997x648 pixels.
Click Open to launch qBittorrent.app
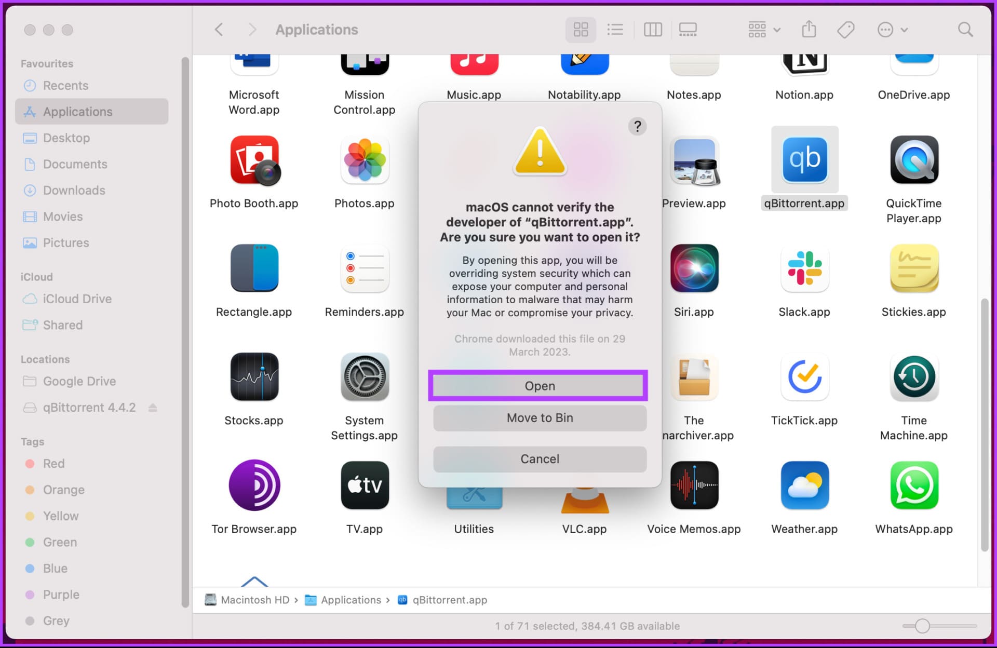539,386
